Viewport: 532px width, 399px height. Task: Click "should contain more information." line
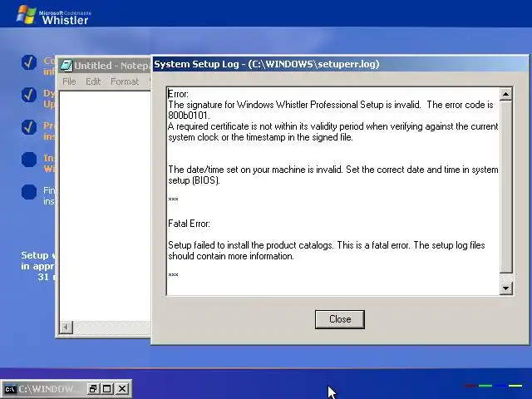coord(231,256)
